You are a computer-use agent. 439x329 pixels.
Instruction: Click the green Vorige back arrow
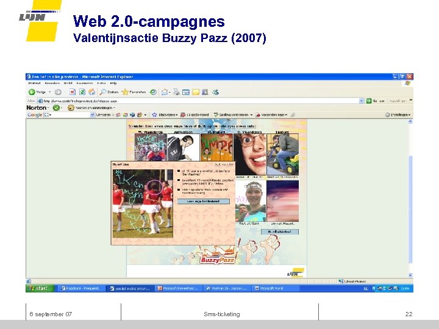[x=32, y=92]
